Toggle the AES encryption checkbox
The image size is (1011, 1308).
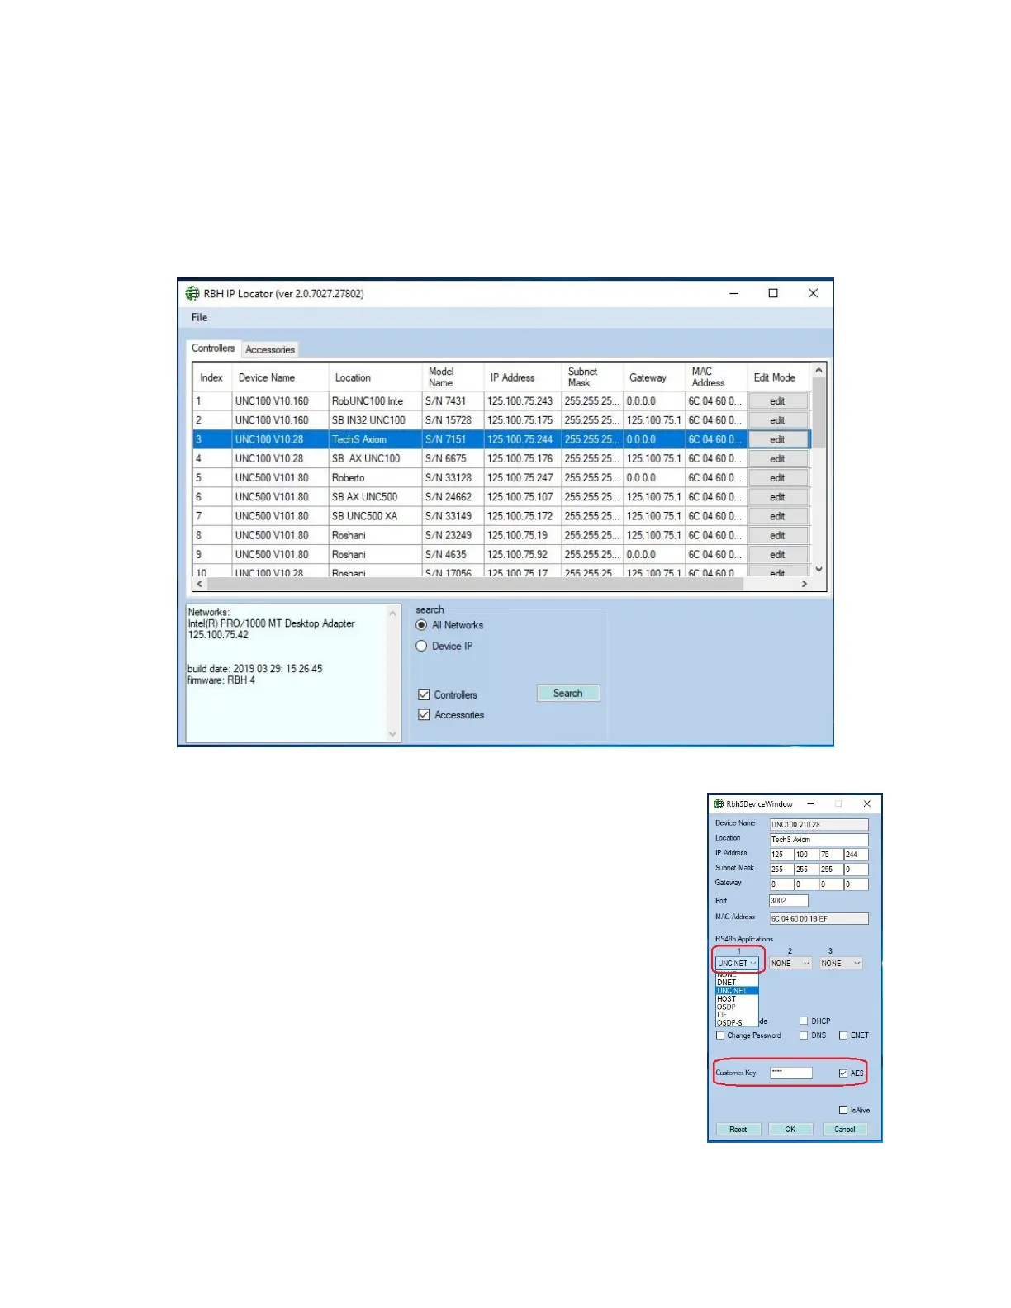(x=843, y=1073)
